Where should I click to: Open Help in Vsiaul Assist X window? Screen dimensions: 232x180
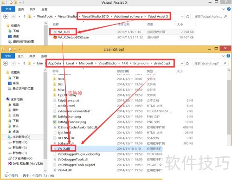(x=229, y=9)
